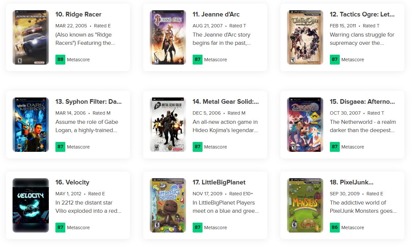Image resolution: width=412 pixels, height=247 pixels.
Task: Select the 87 score badge on Velocity card
Action: 60,228
